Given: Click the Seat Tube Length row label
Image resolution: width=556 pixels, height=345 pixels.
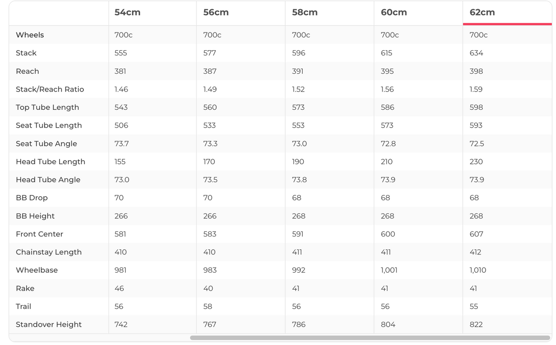Looking at the screenshot, I should coord(49,125).
